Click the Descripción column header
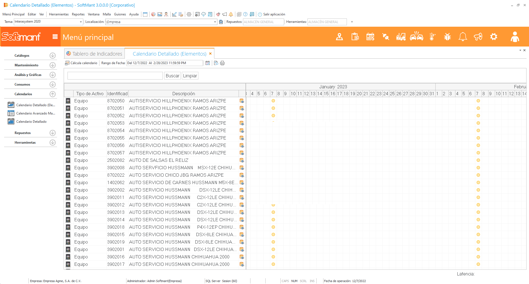 [x=183, y=94]
